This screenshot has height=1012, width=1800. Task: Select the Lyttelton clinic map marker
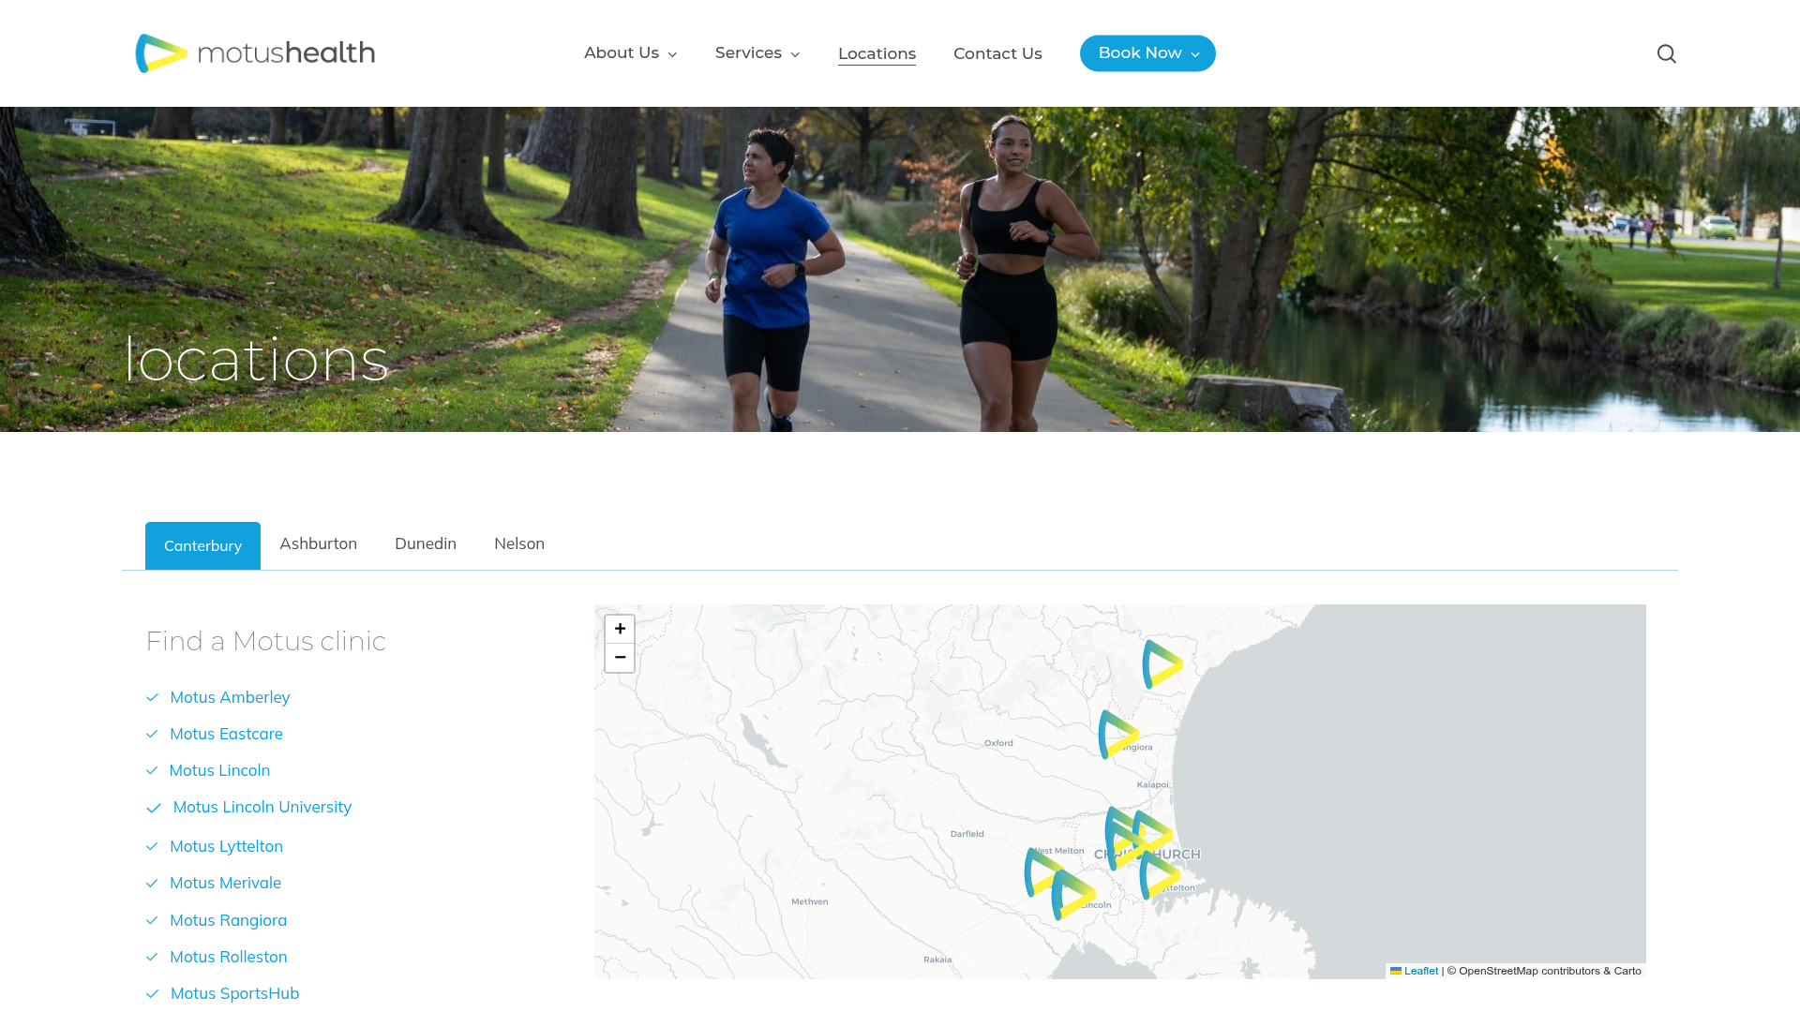click(x=1161, y=875)
